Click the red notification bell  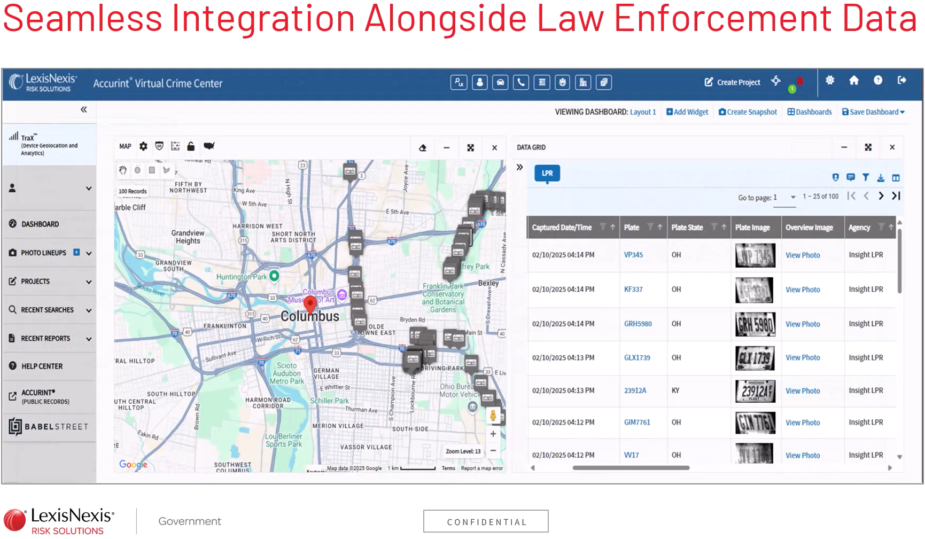pyautogui.click(x=800, y=81)
